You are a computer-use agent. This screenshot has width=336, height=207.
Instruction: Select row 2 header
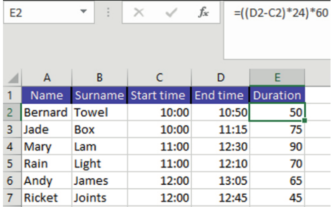tap(12, 112)
